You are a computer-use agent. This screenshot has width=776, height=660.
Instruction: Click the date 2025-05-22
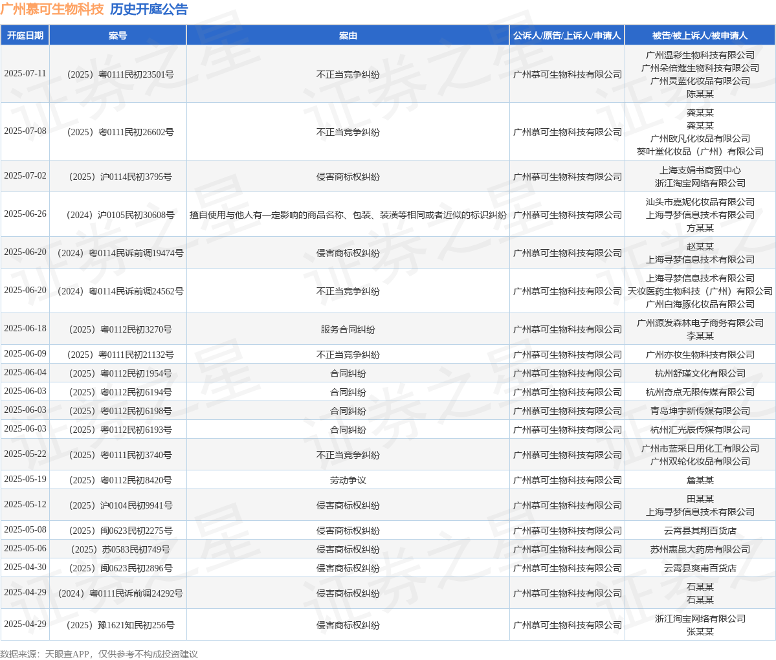(25, 454)
